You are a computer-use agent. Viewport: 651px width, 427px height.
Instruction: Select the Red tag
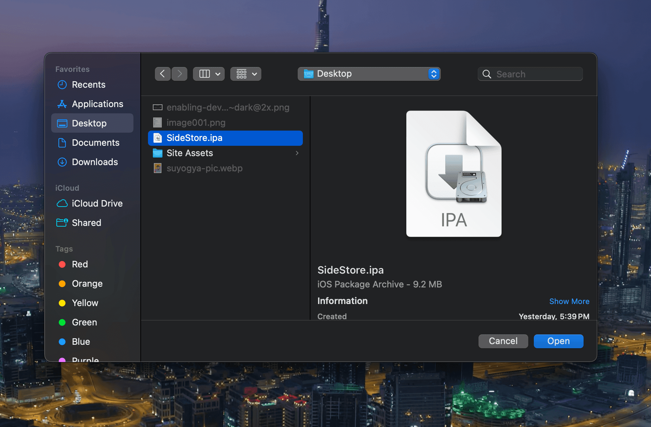pyautogui.click(x=80, y=264)
